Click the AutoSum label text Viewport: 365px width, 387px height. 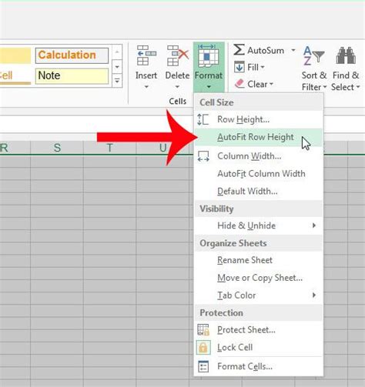tap(266, 51)
